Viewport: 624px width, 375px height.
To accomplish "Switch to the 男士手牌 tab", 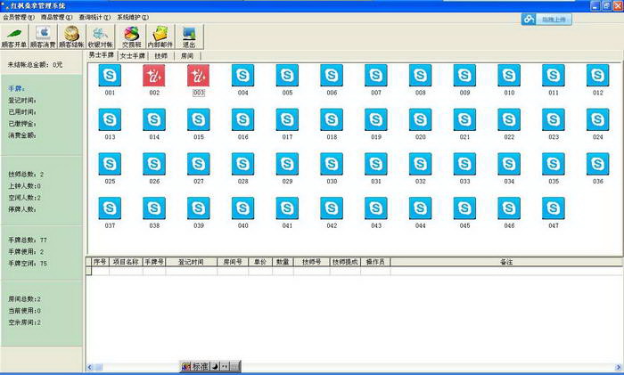I will (x=102, y=55).
